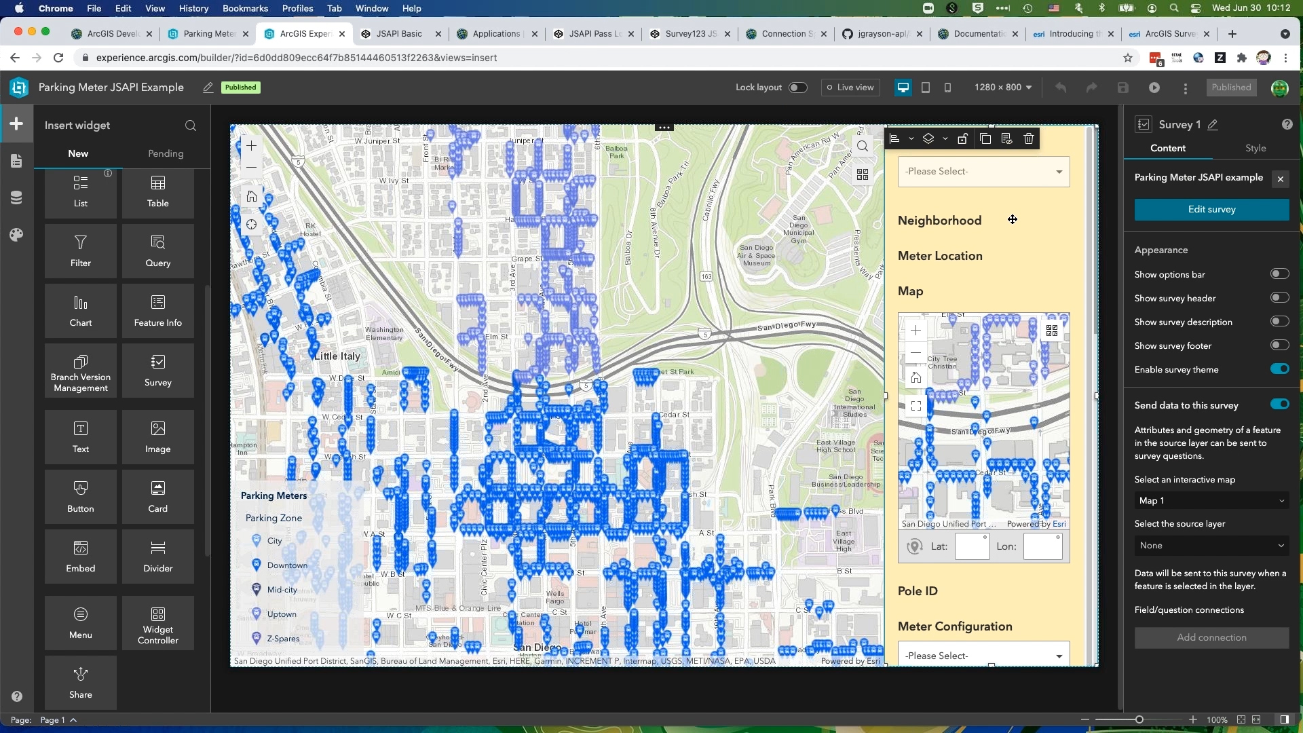Add the Branch Version Management widget
The height and width of the screenshot is (733, 1303).
[80, 370]
